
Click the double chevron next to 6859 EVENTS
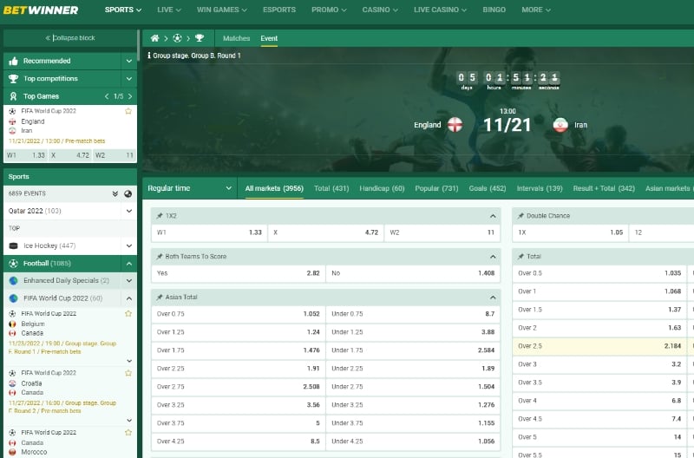115,193
